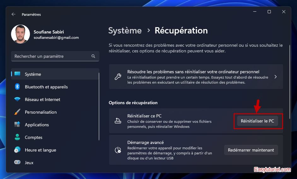
Task: Go back using the arrow beside Paramètres
Action: 14,15
